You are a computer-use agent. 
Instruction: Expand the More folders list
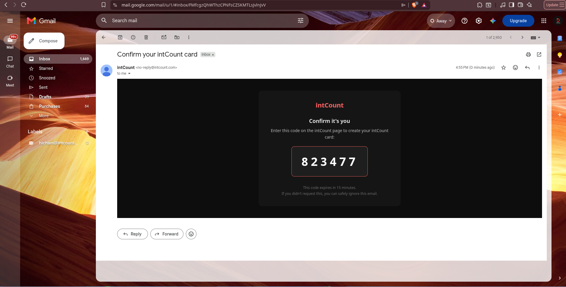click(58, 116)
